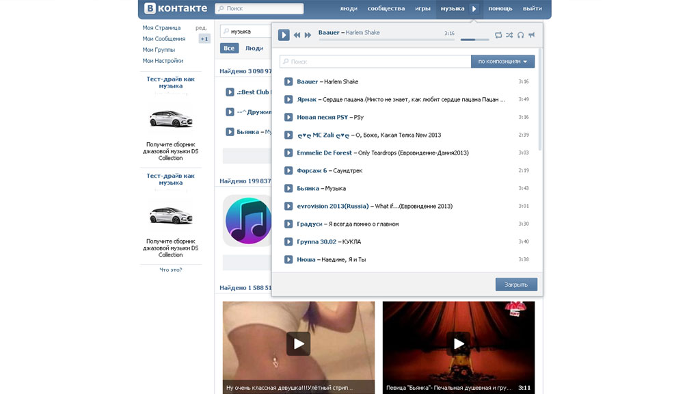Go to Моя Страница
700x394 pixels.
[161, 27]
